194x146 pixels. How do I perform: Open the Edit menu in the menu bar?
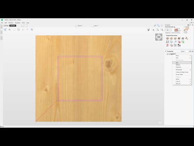click(x=6, y=23)
